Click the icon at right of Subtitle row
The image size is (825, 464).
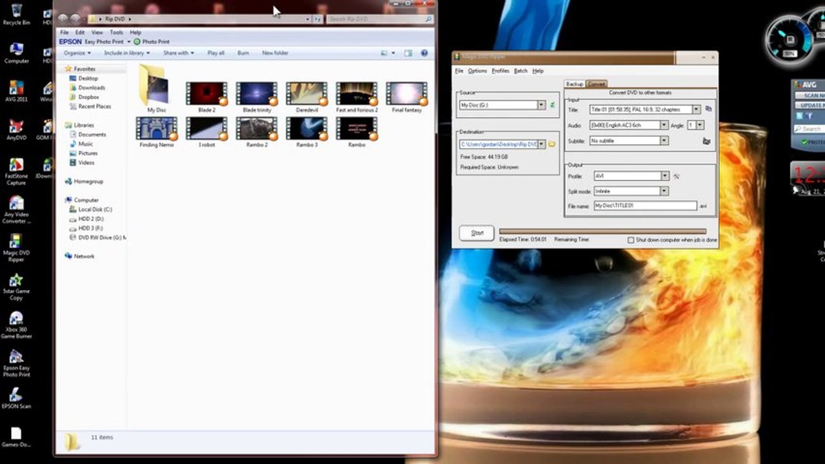706,140
